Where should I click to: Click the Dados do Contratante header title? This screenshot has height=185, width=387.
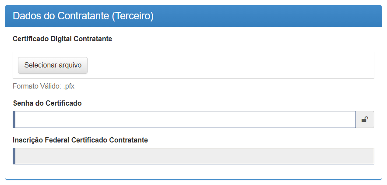[83, 16]
